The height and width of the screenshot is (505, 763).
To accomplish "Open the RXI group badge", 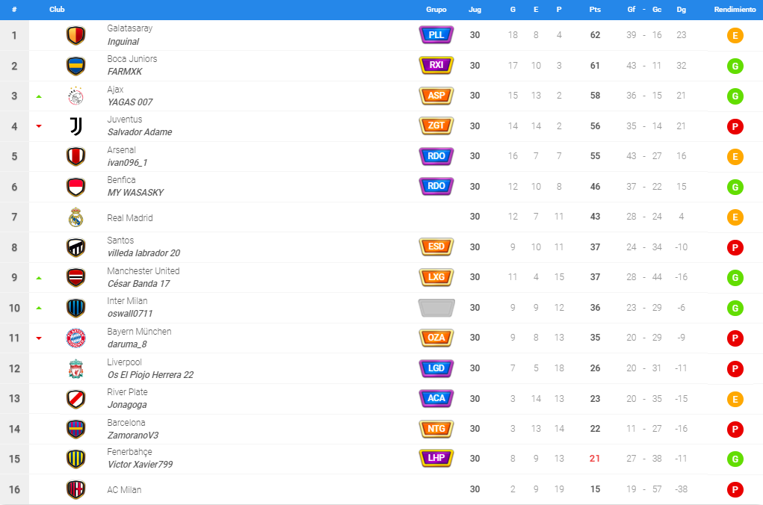I will tap(436, 65).
